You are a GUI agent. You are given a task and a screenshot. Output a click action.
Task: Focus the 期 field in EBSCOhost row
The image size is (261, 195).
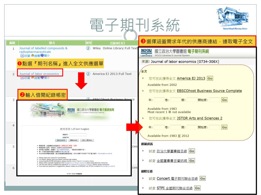pyautogui.click(x=192, y=100)
